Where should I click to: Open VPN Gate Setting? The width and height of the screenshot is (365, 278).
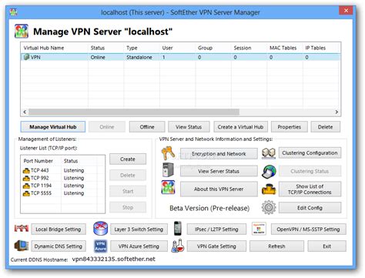(216, 246)
